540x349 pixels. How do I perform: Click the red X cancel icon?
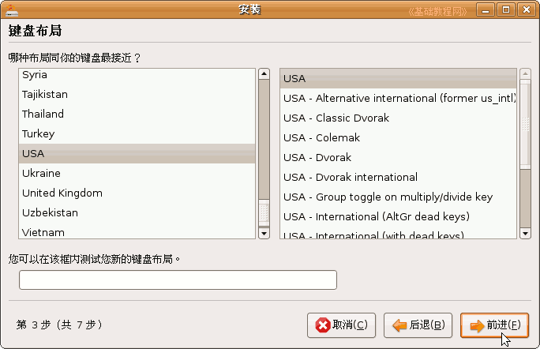point(323,325)
